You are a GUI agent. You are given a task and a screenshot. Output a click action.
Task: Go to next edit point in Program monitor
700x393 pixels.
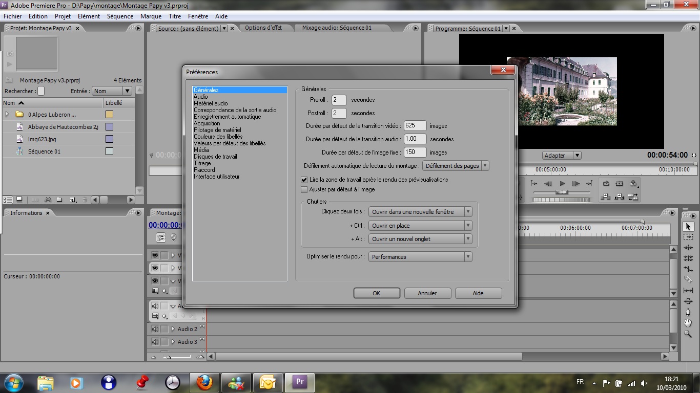(589, 183)
